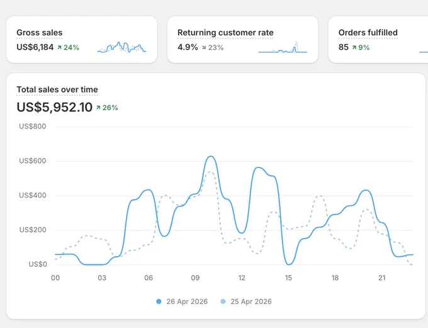Click the 25 Apr 2026 legend label
428x328 pixels.
[x=251, y=302]
